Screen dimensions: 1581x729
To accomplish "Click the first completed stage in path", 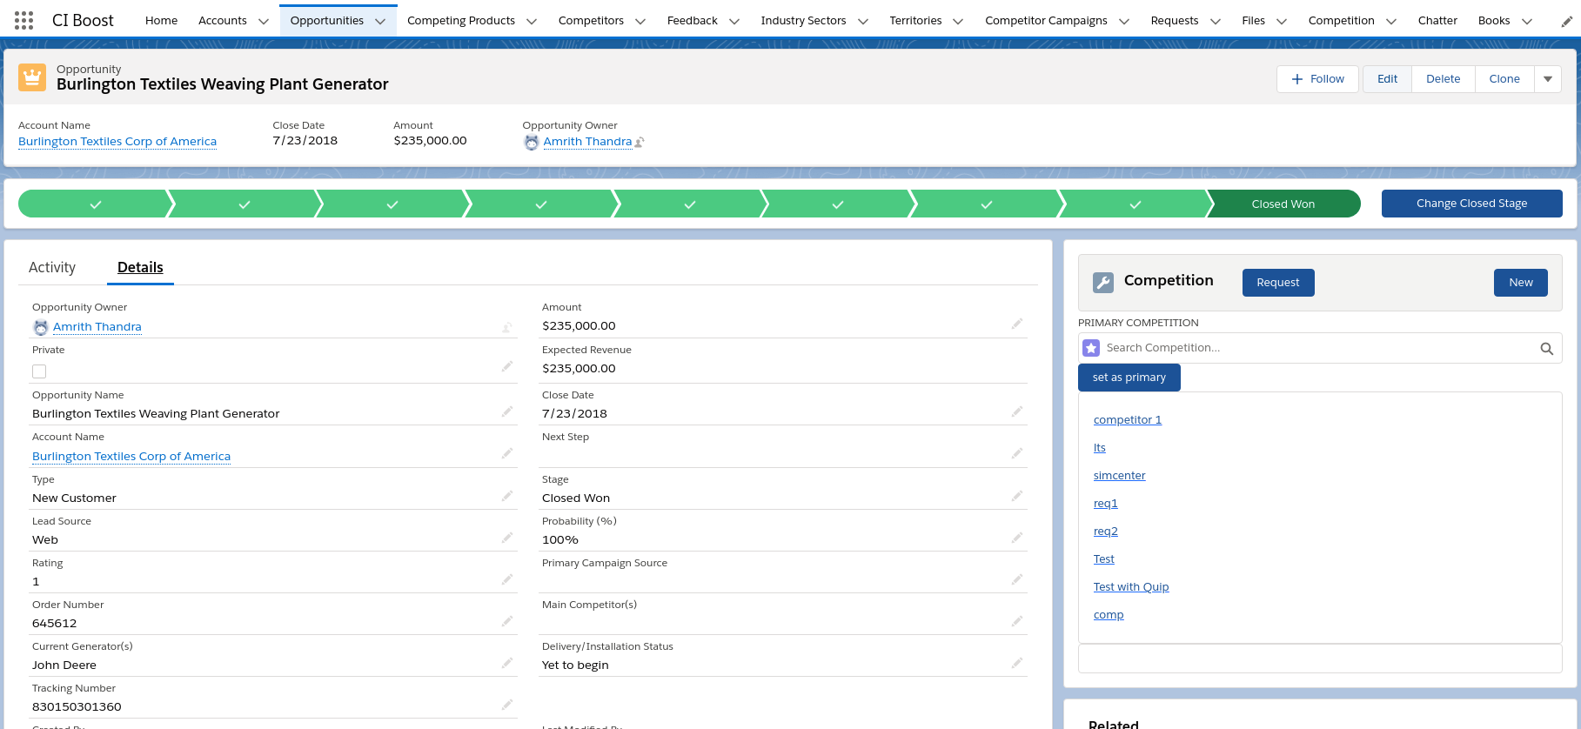I will [95, 204].
